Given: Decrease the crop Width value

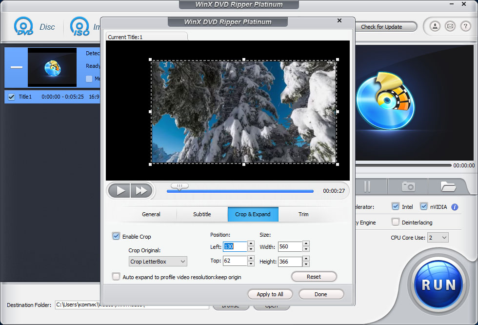Looking at the screenshot, I should point(306,249).
